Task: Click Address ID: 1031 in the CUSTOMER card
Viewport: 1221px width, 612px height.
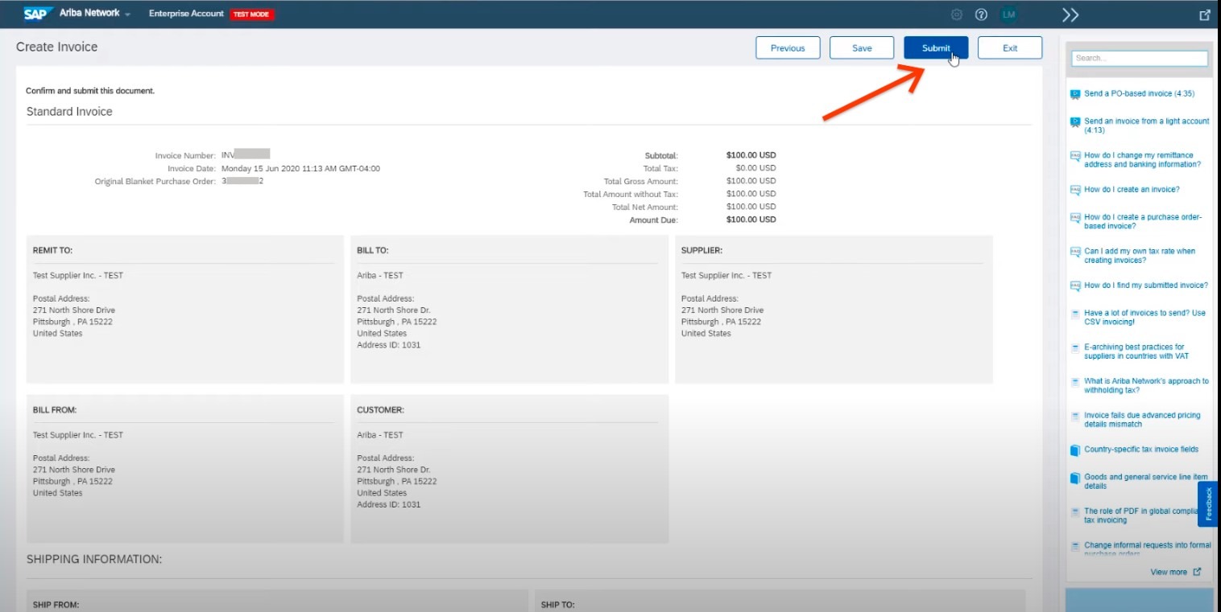Action: 388,505
